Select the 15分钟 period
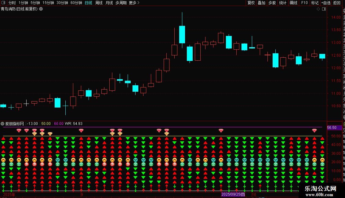The image size is (345, 198). 48,3
